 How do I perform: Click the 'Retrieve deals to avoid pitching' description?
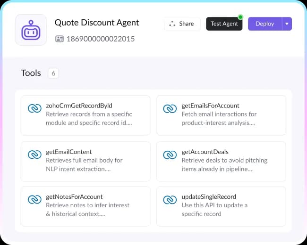224,160
